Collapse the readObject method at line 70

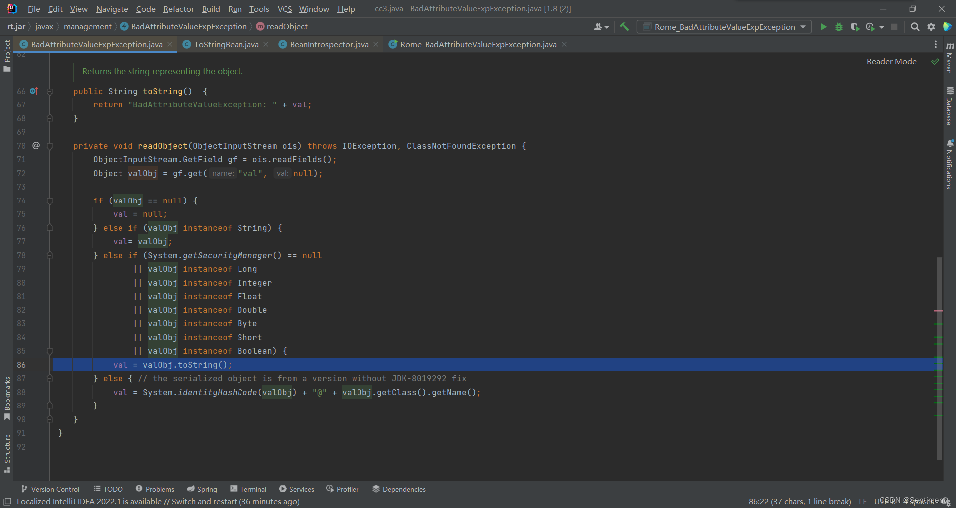[x=50, y=146]
